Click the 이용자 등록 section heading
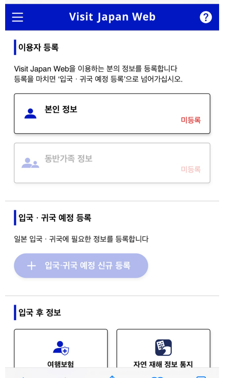The image size is (235, 378). (x=38, y=47)
